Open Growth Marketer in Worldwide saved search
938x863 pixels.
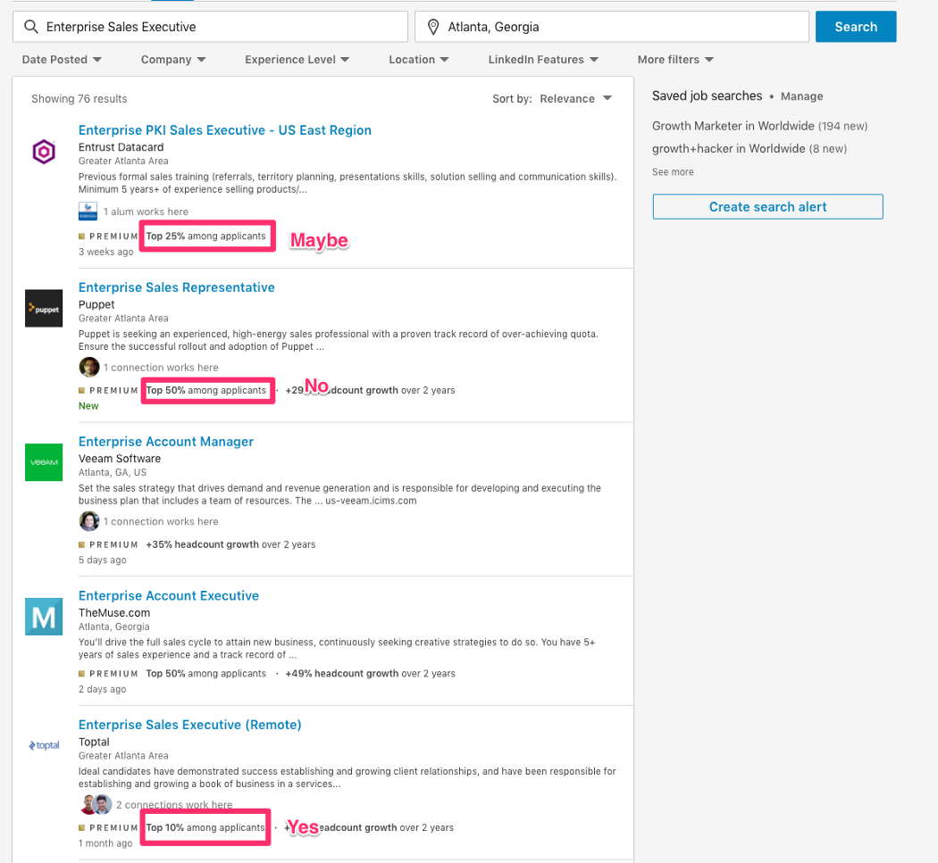click(x=759, y=126)
